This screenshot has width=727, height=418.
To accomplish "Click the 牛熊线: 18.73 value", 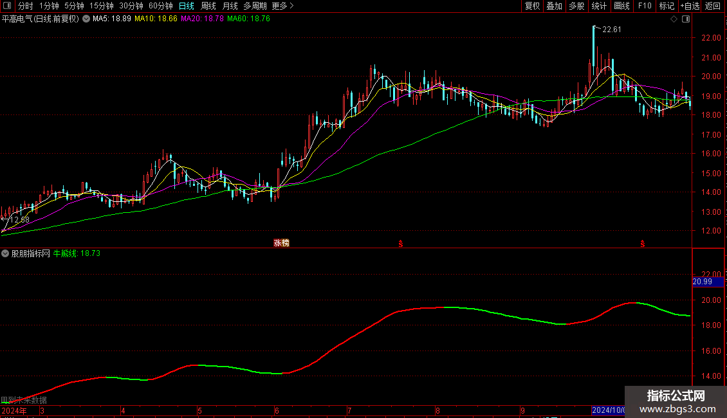I will click(77, 253).
